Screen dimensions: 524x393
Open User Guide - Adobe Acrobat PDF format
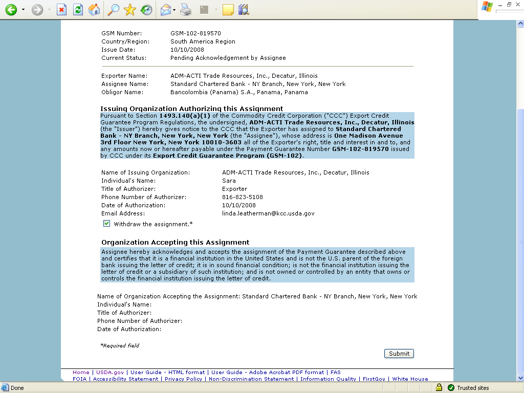pos(268,373)
